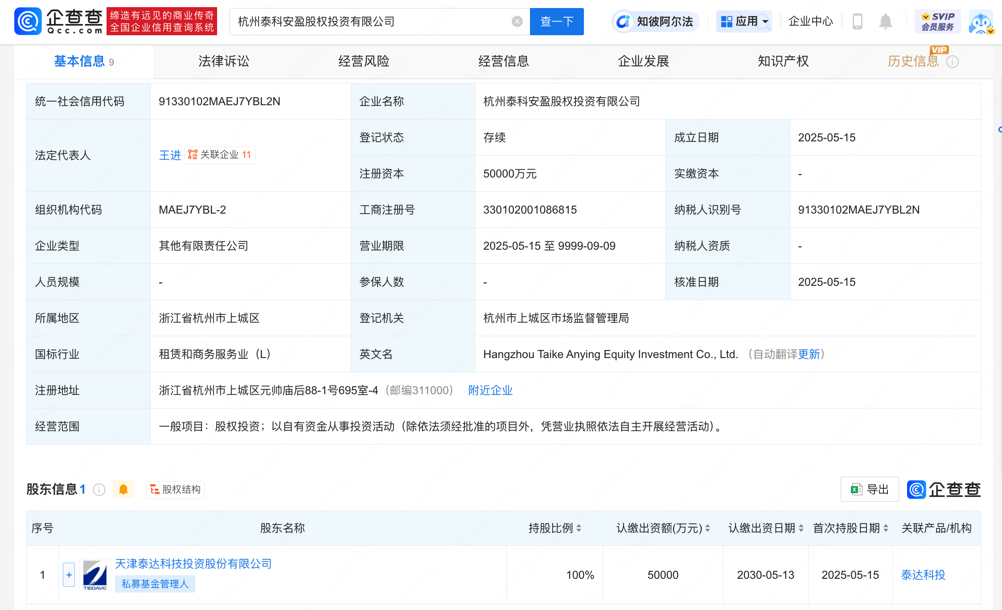This screenshot has height=610, width=1002.
Task: Click registered capital 50000万元 value
Action: pos(510,173)
